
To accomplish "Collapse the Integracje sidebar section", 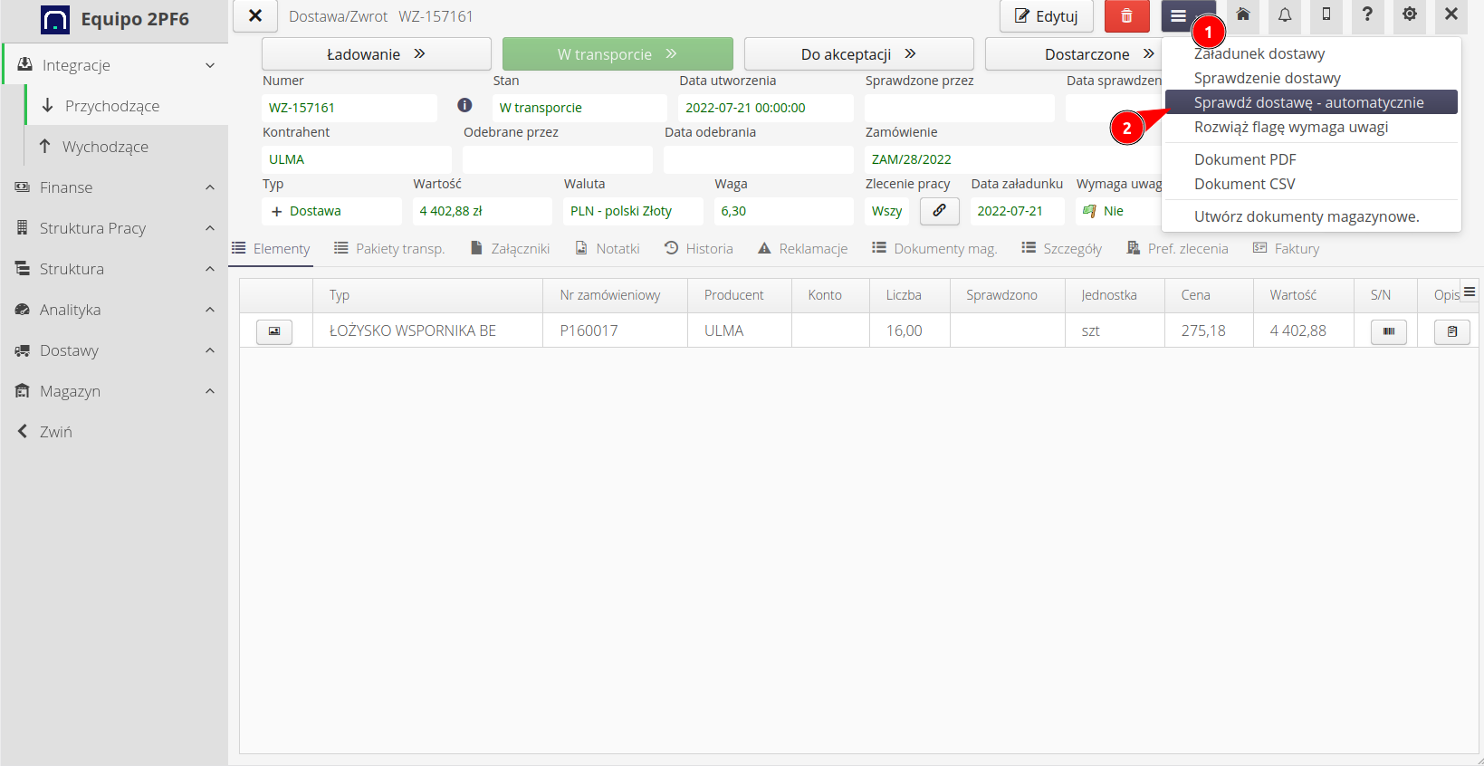I will (116, 65).
